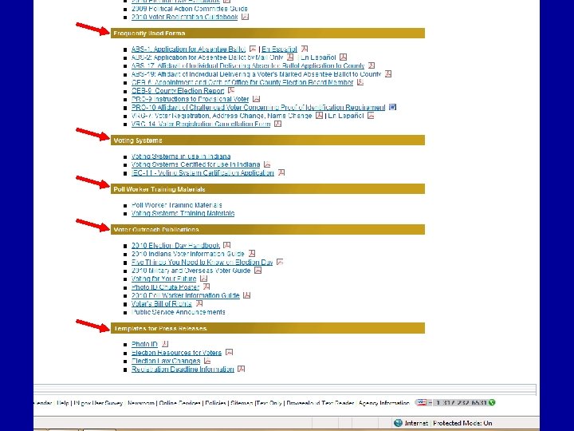
Task: Click the Internet zone globe icon in status bar
Action: coord(398,423)
